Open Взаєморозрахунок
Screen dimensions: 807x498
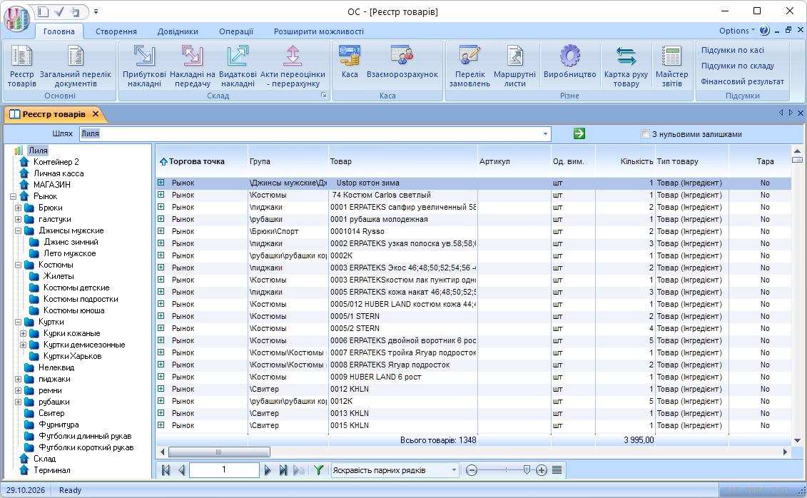tap(402, 62)
